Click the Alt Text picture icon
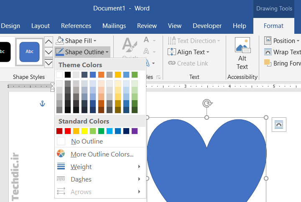This screenshot has height=202, width=301. coord(242,45)
